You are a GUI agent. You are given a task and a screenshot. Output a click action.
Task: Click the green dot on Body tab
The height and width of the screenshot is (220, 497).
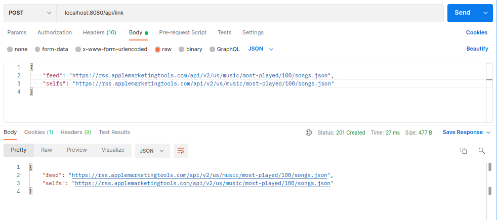click(x=146, y=33)
